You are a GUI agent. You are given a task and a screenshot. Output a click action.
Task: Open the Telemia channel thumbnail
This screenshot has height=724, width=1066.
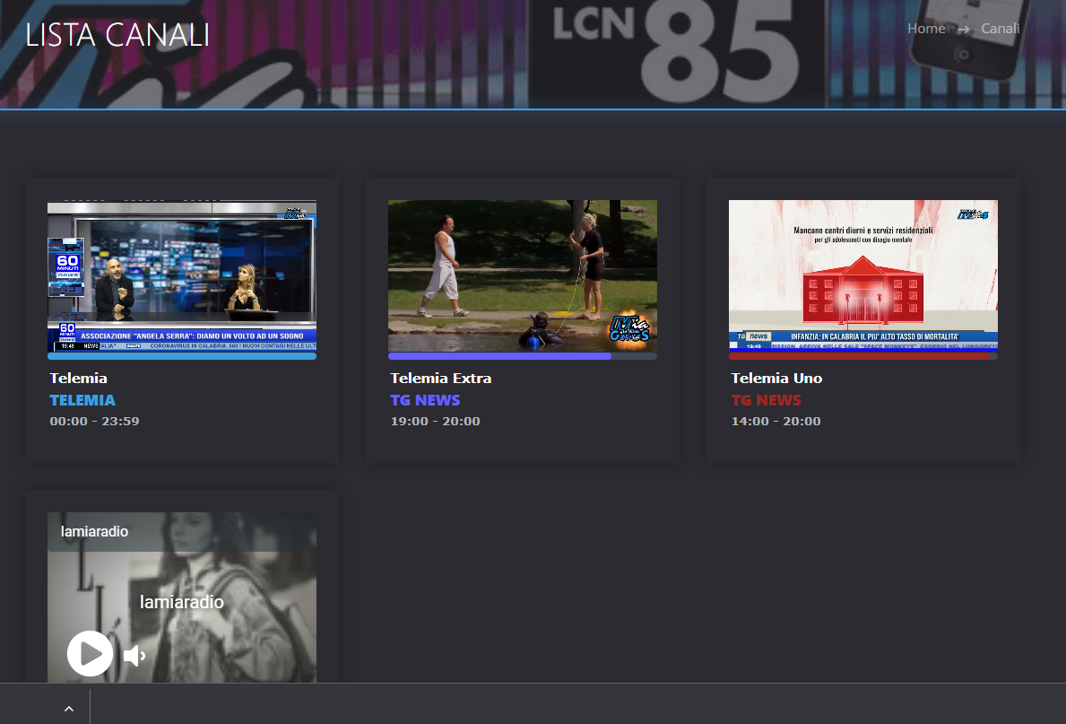click(181, 275)
